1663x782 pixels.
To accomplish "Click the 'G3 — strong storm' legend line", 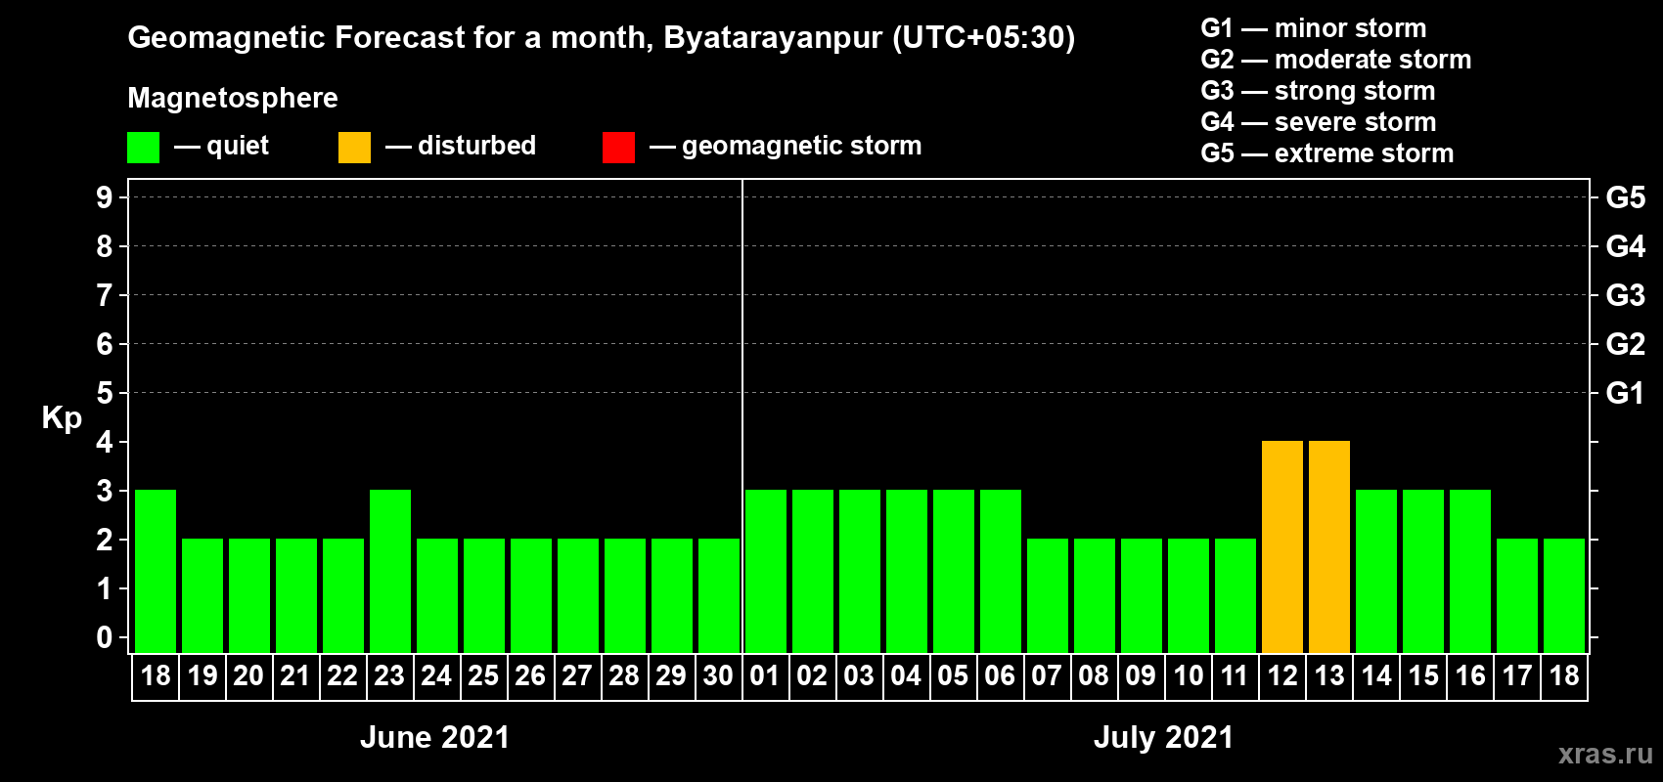I will click(x=1319, y=91).
